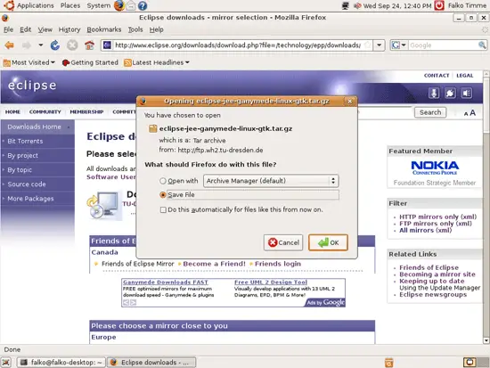Open the CONTACT link

437,76
